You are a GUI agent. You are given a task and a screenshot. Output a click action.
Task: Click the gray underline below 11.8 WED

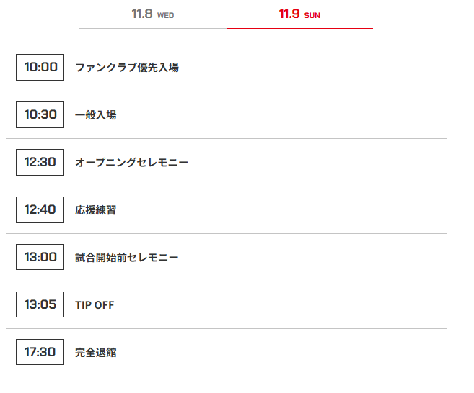coord(152,28)
